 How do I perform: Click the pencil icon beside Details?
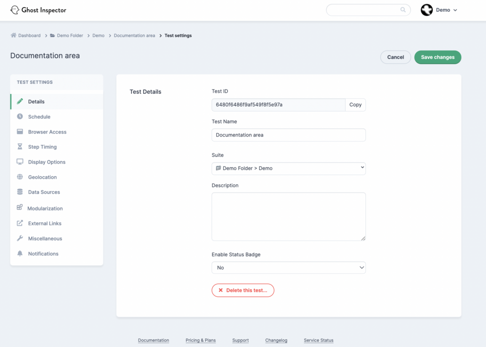pyautogui.click(x=20, y=101)
